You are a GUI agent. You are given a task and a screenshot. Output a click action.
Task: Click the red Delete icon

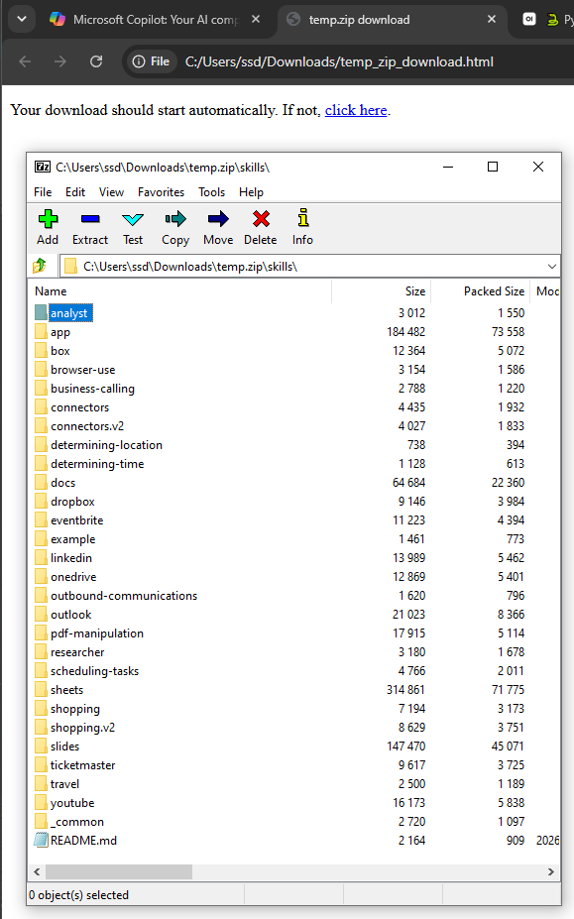[x=261, y=219]
